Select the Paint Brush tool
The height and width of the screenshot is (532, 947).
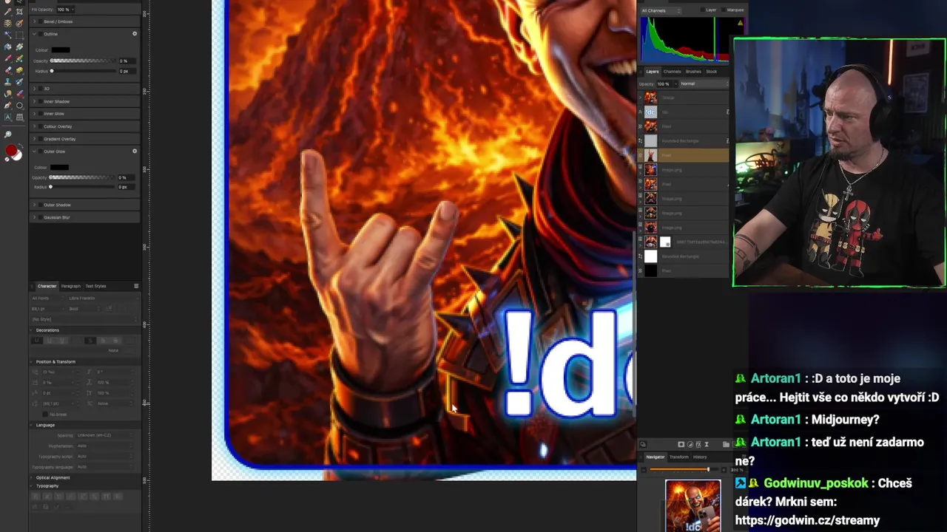(x=8, y=58)
